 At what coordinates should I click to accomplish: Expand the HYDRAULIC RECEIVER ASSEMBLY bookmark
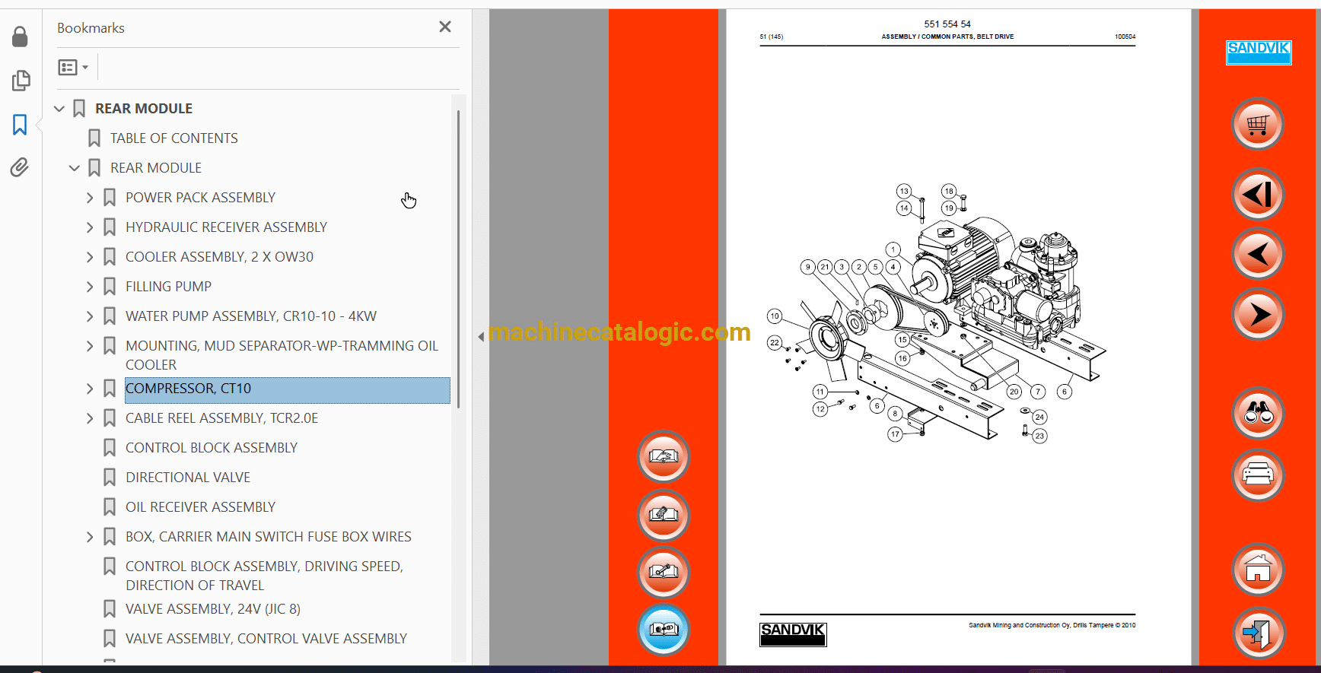(90, 227)
